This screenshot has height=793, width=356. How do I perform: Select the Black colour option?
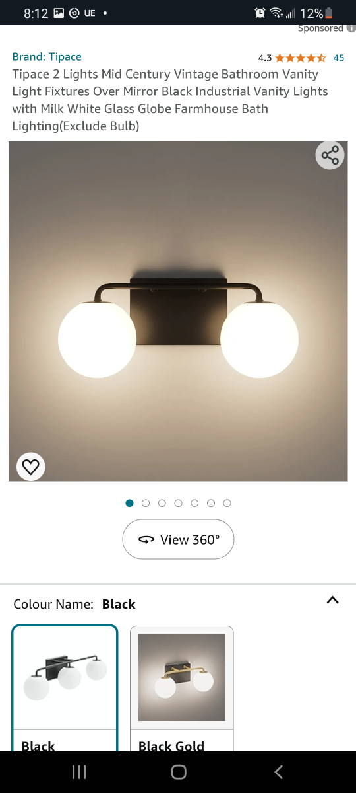[x=65, y=688]
